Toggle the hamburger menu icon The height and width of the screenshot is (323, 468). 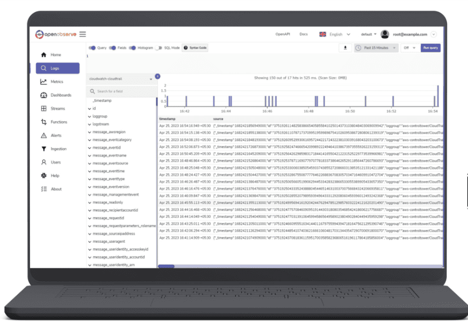click(x=83, y=34)
